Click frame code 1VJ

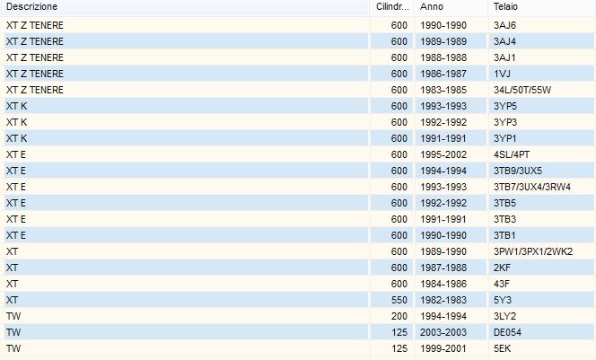(502, 74)
